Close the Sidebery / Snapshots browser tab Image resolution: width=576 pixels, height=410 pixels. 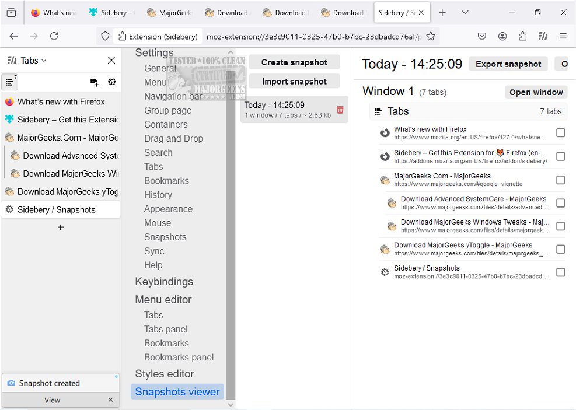(421, 12)
